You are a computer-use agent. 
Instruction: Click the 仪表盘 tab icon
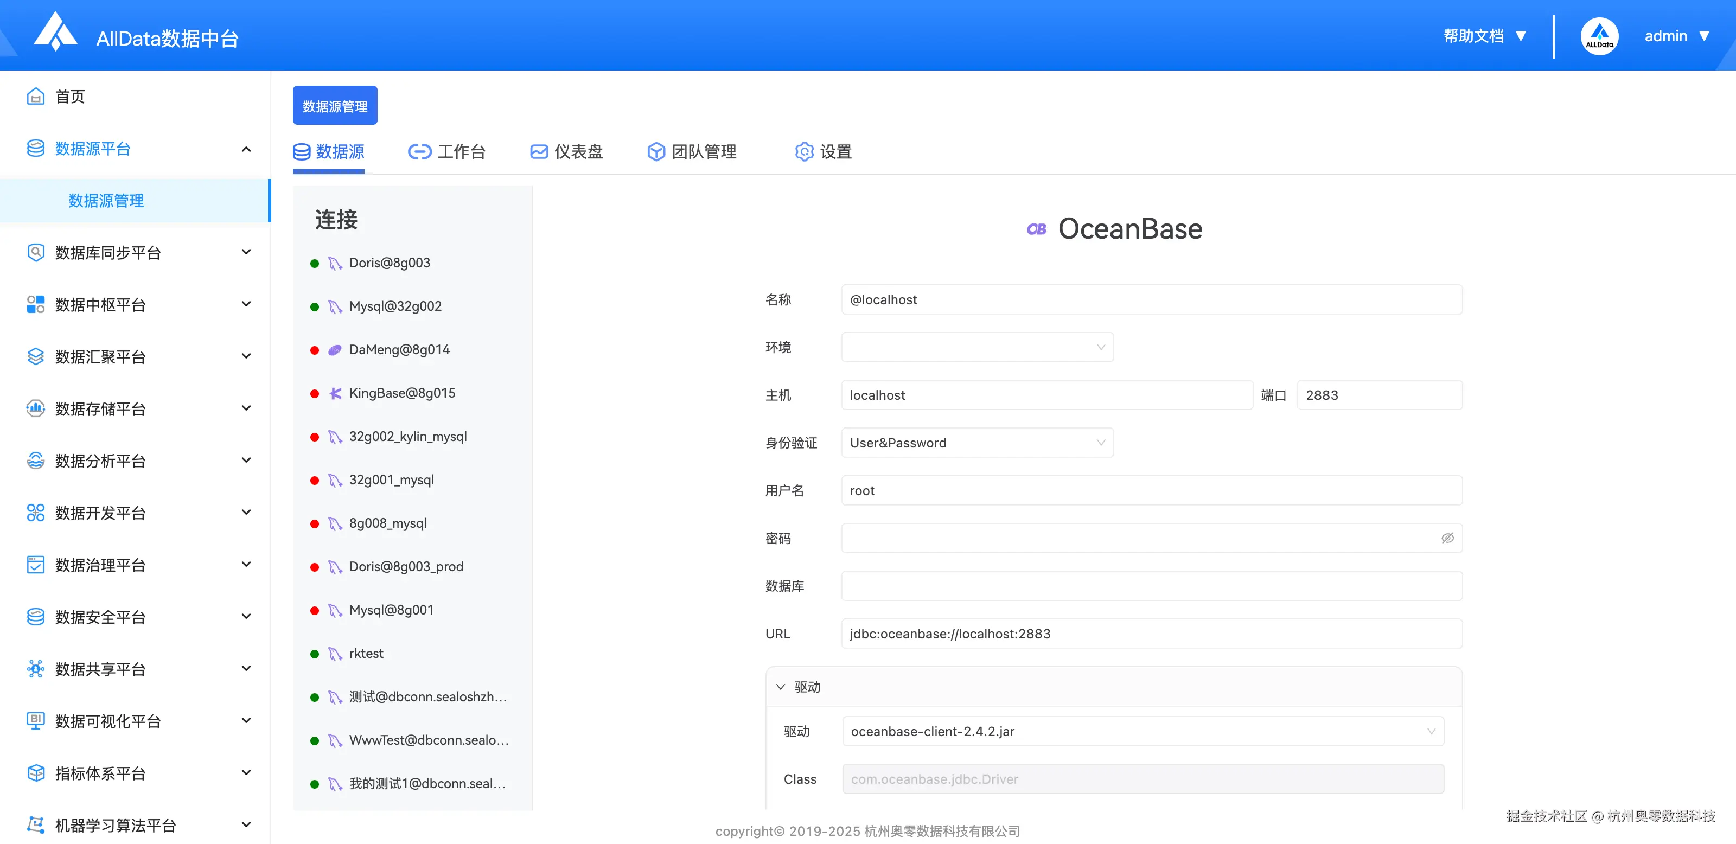coord(539,151)
